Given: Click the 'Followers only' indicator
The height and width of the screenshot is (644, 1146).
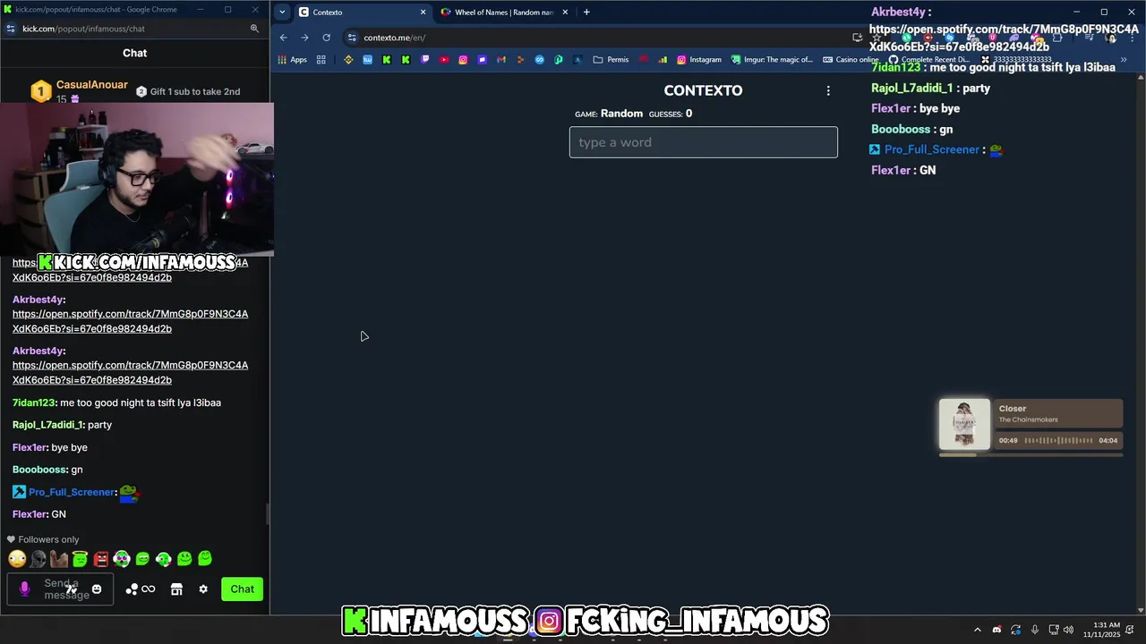Looking at the screenshot, I should [x=43, y=539].
